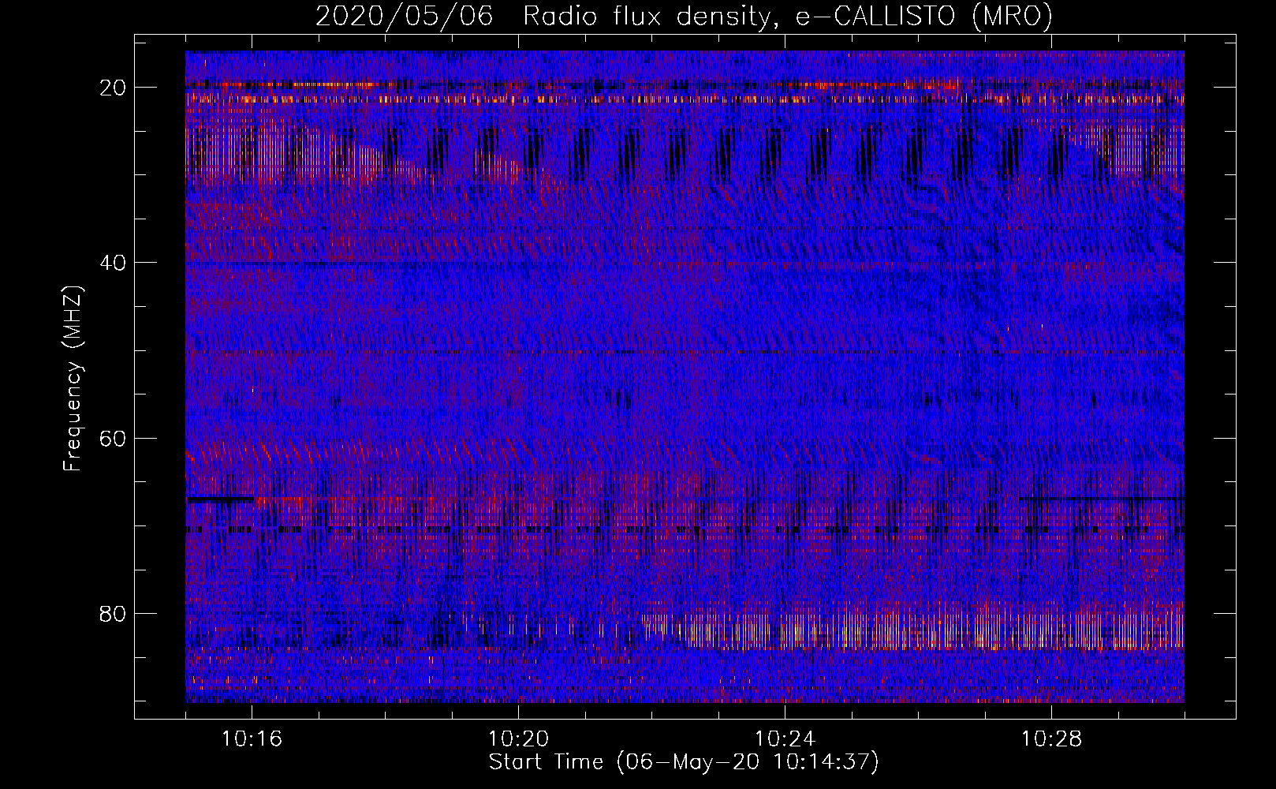The width and height of the screenshot is (1276, 789).
Task: Click the 20 MHz frequency tick label
Action: [x=114, y=88]
